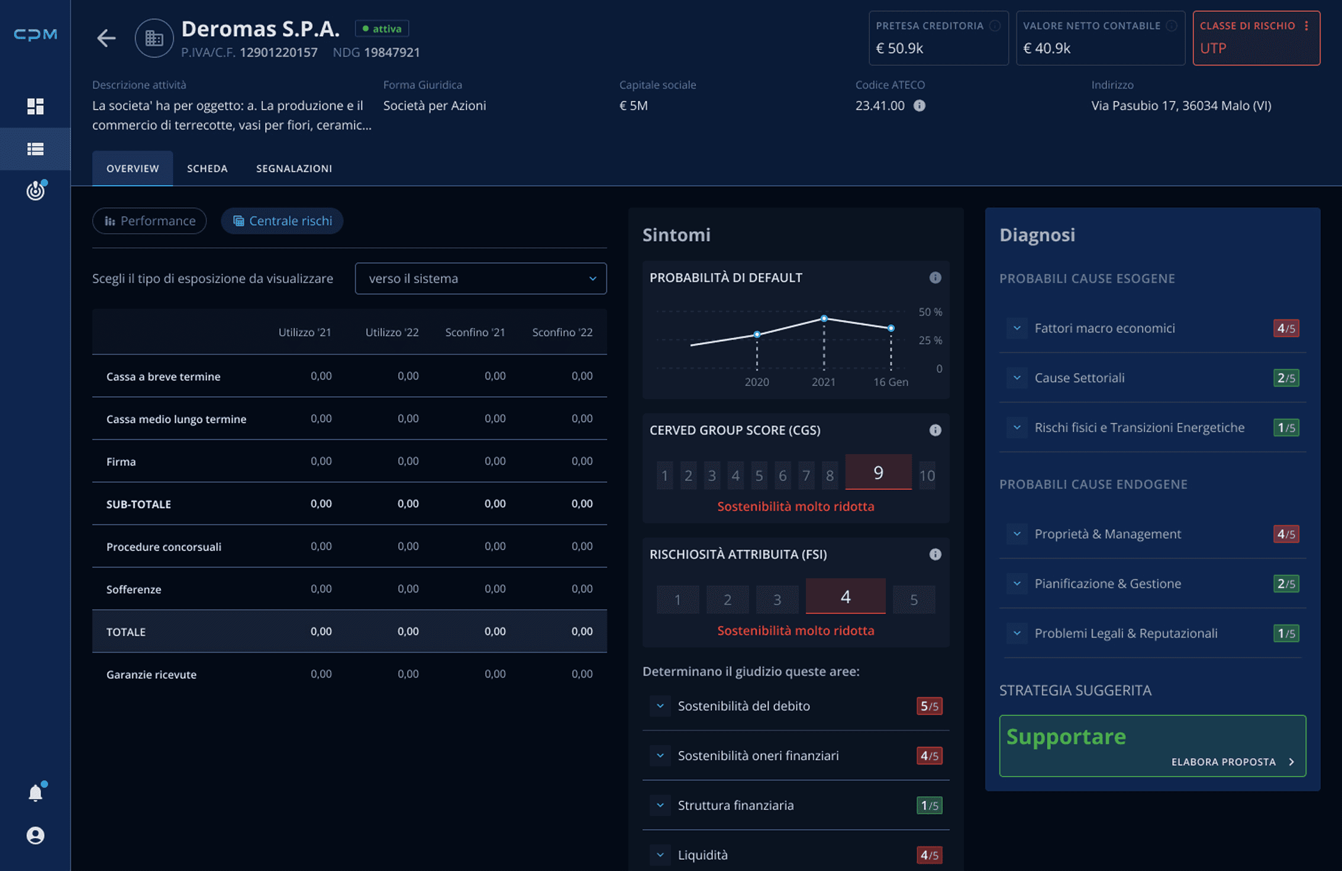
Task: Open the Segnalazioni tab
Action: [293, 169]
